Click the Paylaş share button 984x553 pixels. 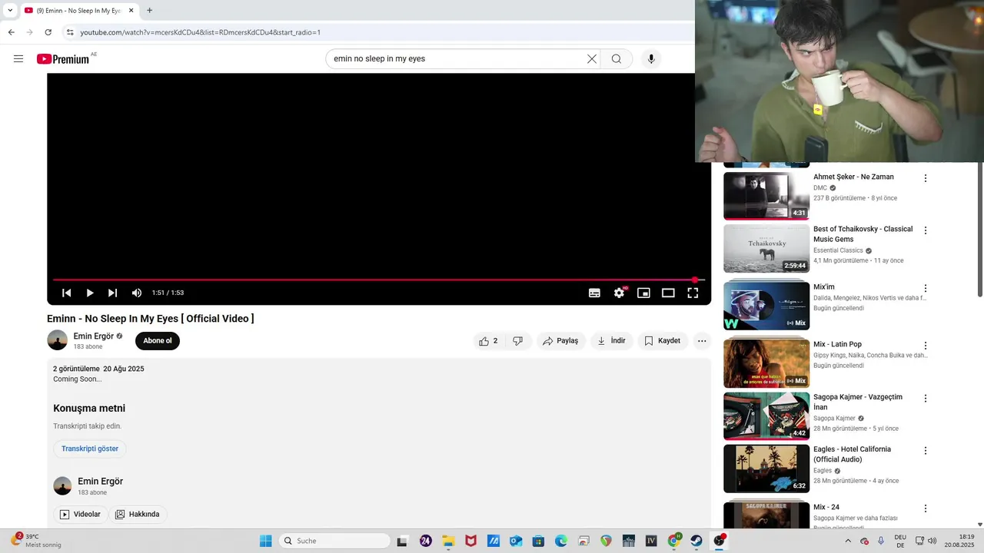click(x=560, y=341)
